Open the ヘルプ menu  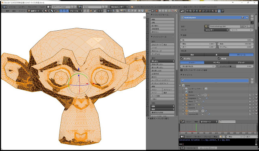[x=42, y=7]
